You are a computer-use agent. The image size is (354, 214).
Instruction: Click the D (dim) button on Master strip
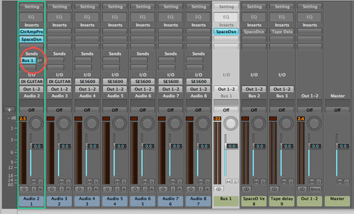[x=346, y=182]
